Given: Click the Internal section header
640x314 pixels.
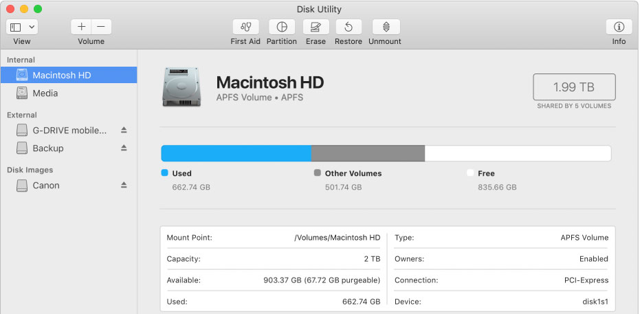Looking at the screenshot, I should coord(21,60).
